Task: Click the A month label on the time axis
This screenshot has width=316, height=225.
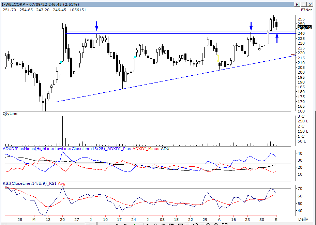Action: (x=219, y=220)
